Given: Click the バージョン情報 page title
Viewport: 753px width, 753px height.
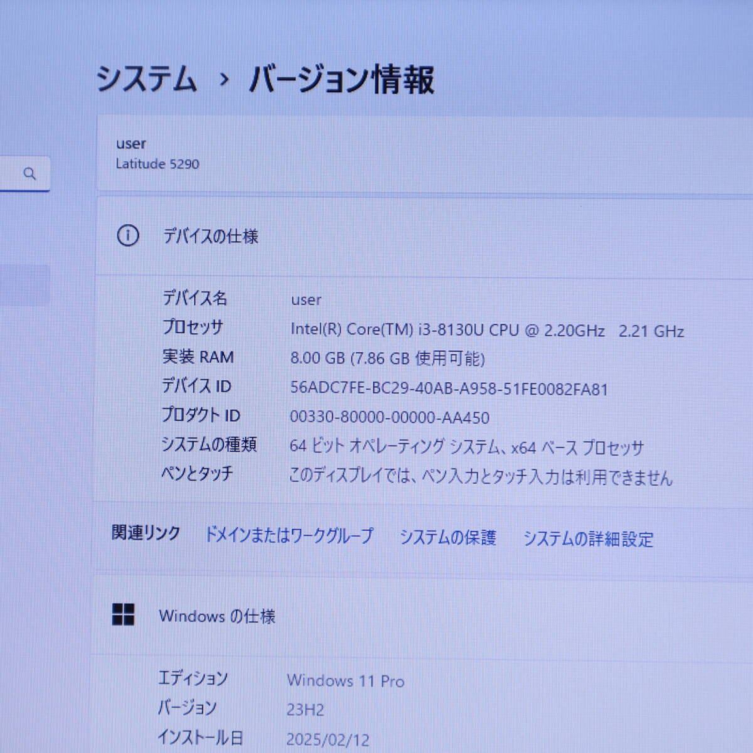Looking at the screenshot, I should [x=341, y=80].
